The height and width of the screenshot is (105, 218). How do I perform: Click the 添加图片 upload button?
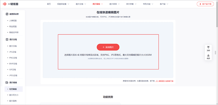pos(108,47)
